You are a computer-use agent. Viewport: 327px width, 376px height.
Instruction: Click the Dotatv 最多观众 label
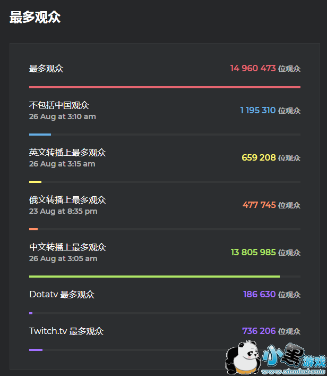point(62,295)
